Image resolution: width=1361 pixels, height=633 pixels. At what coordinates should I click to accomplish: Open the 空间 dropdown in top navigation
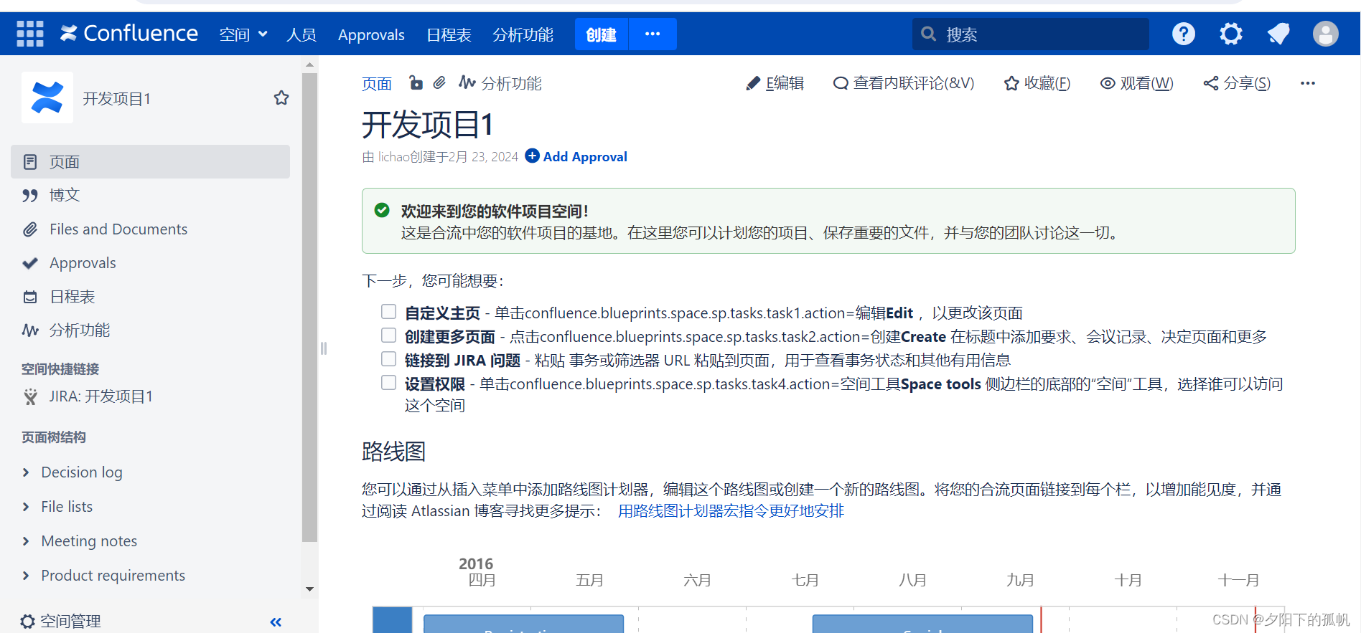(x=243, y=34)
